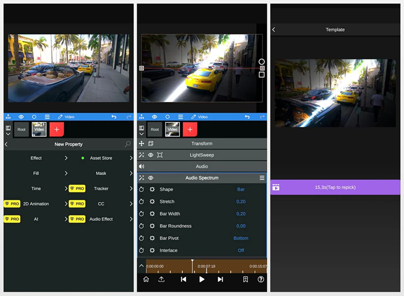Select the Asset Store entry

(101, 158)
